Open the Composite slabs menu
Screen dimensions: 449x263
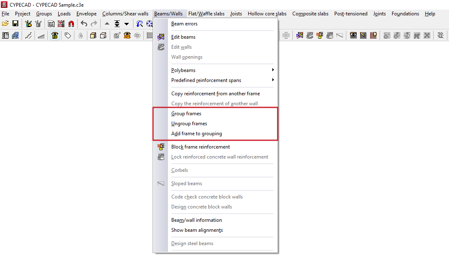(x=311, y=14)
